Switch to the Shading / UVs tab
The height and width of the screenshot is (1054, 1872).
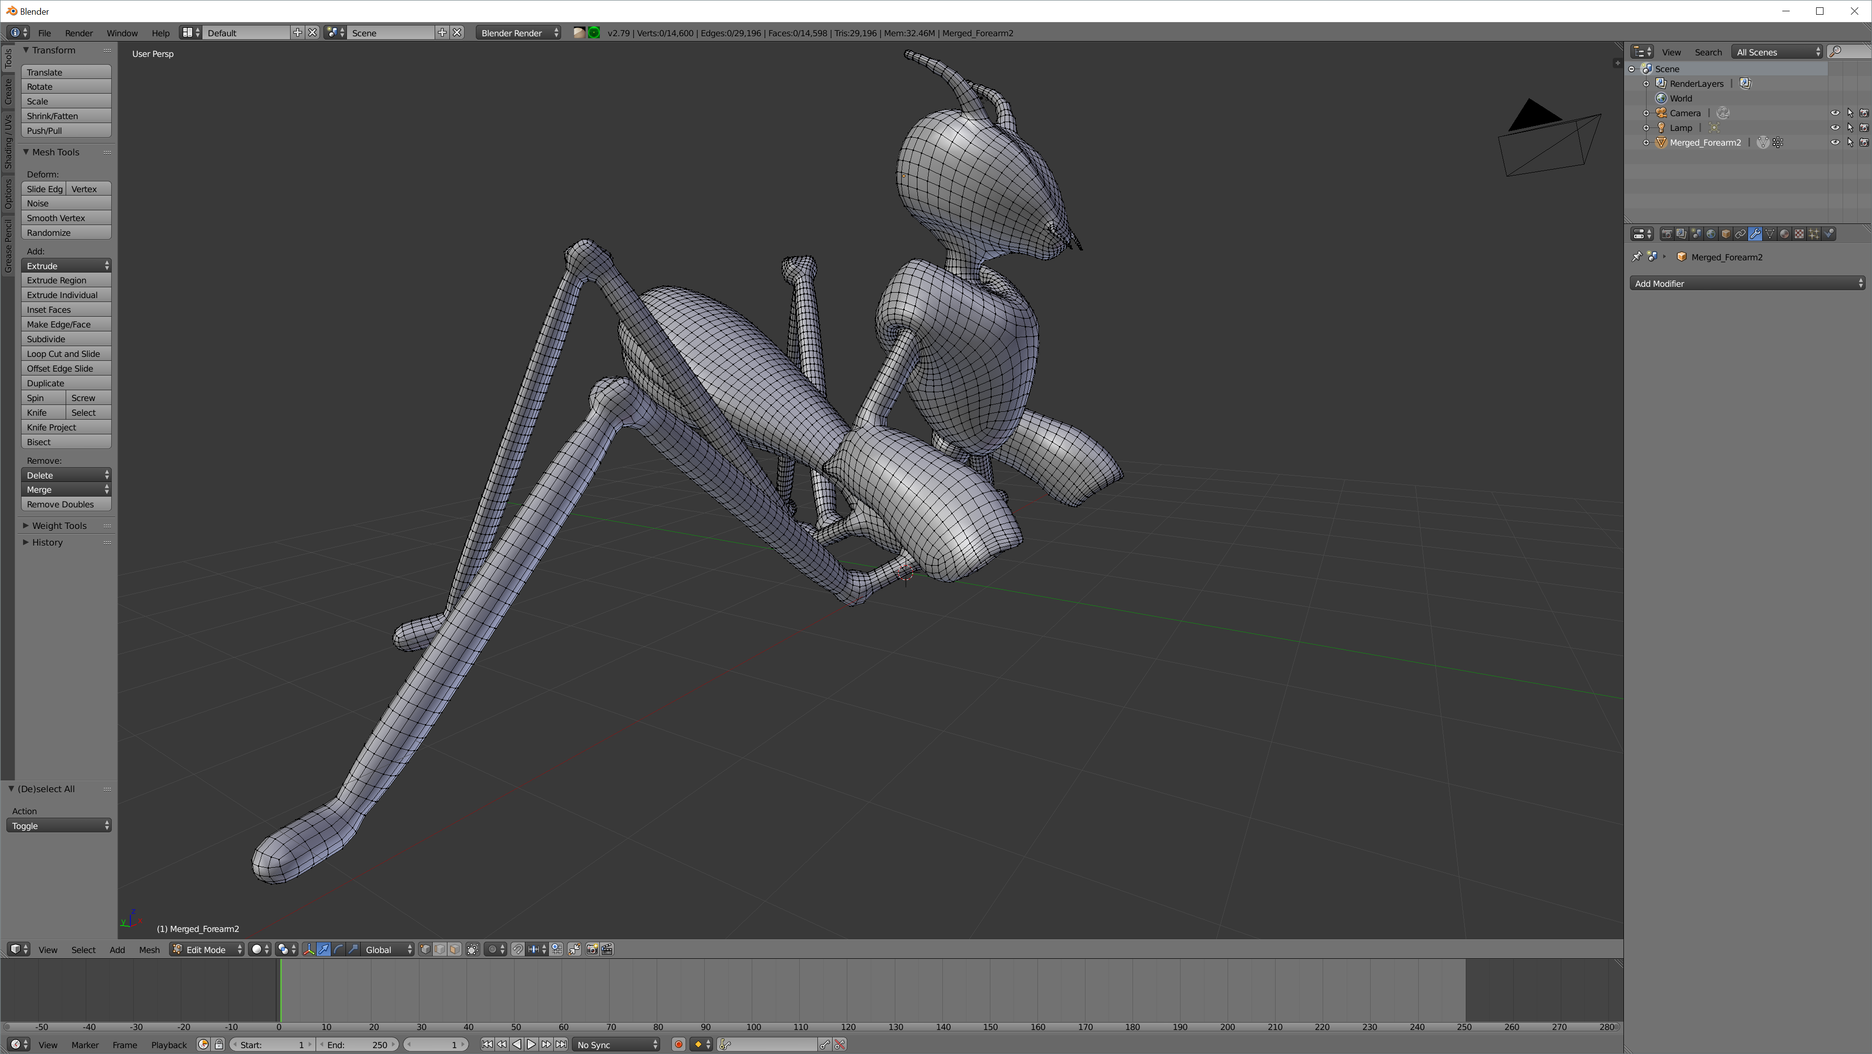click(8, 143)
